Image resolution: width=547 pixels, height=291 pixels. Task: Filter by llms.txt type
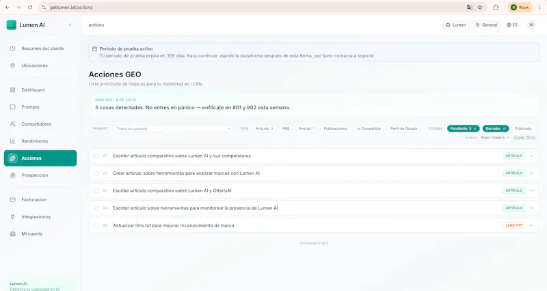[x=306, y=128]
